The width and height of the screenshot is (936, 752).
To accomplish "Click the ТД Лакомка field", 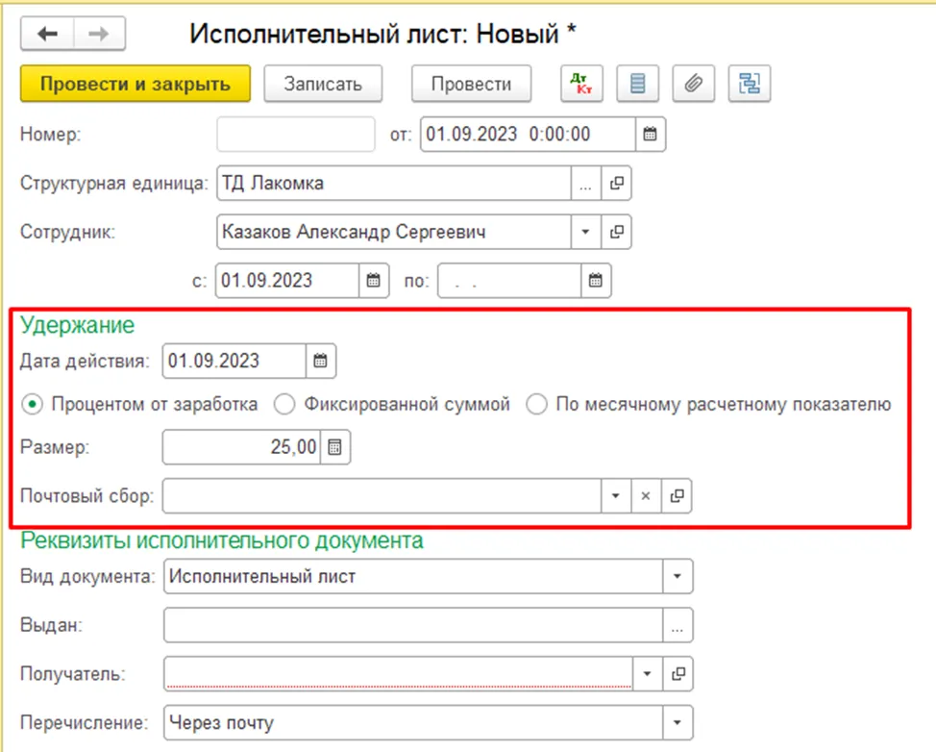I will (x=394, y=183).
